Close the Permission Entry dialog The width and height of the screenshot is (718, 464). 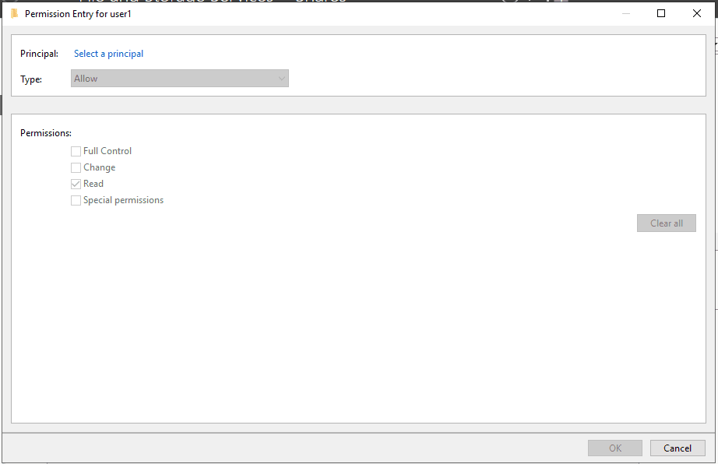coord(697,13)
